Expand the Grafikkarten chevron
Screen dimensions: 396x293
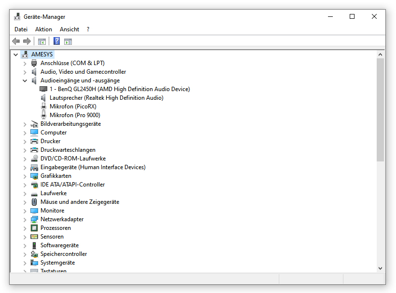pos(25,176)
